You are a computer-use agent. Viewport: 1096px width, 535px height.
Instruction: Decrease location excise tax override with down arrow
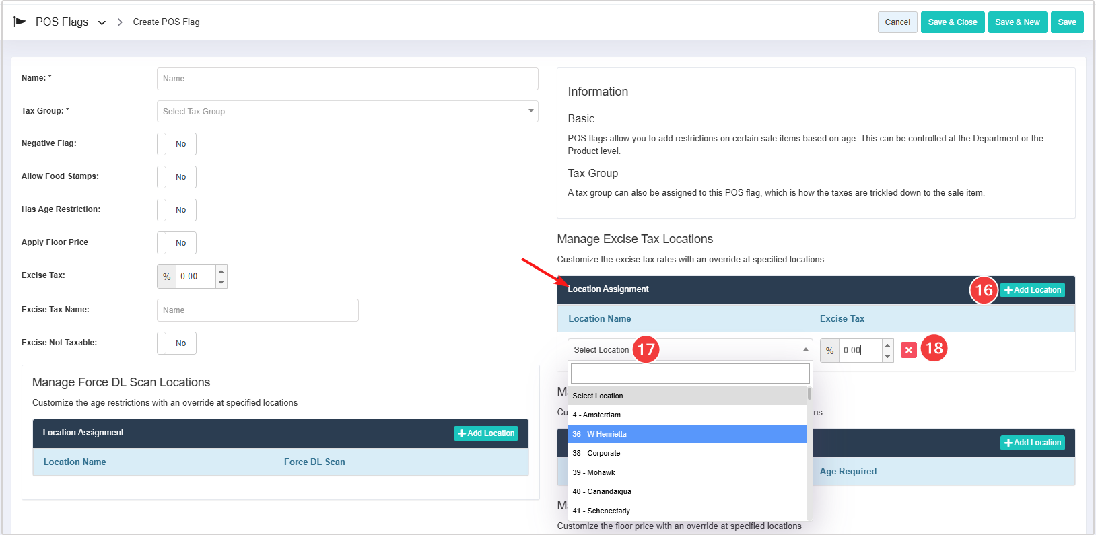[887, 357]
